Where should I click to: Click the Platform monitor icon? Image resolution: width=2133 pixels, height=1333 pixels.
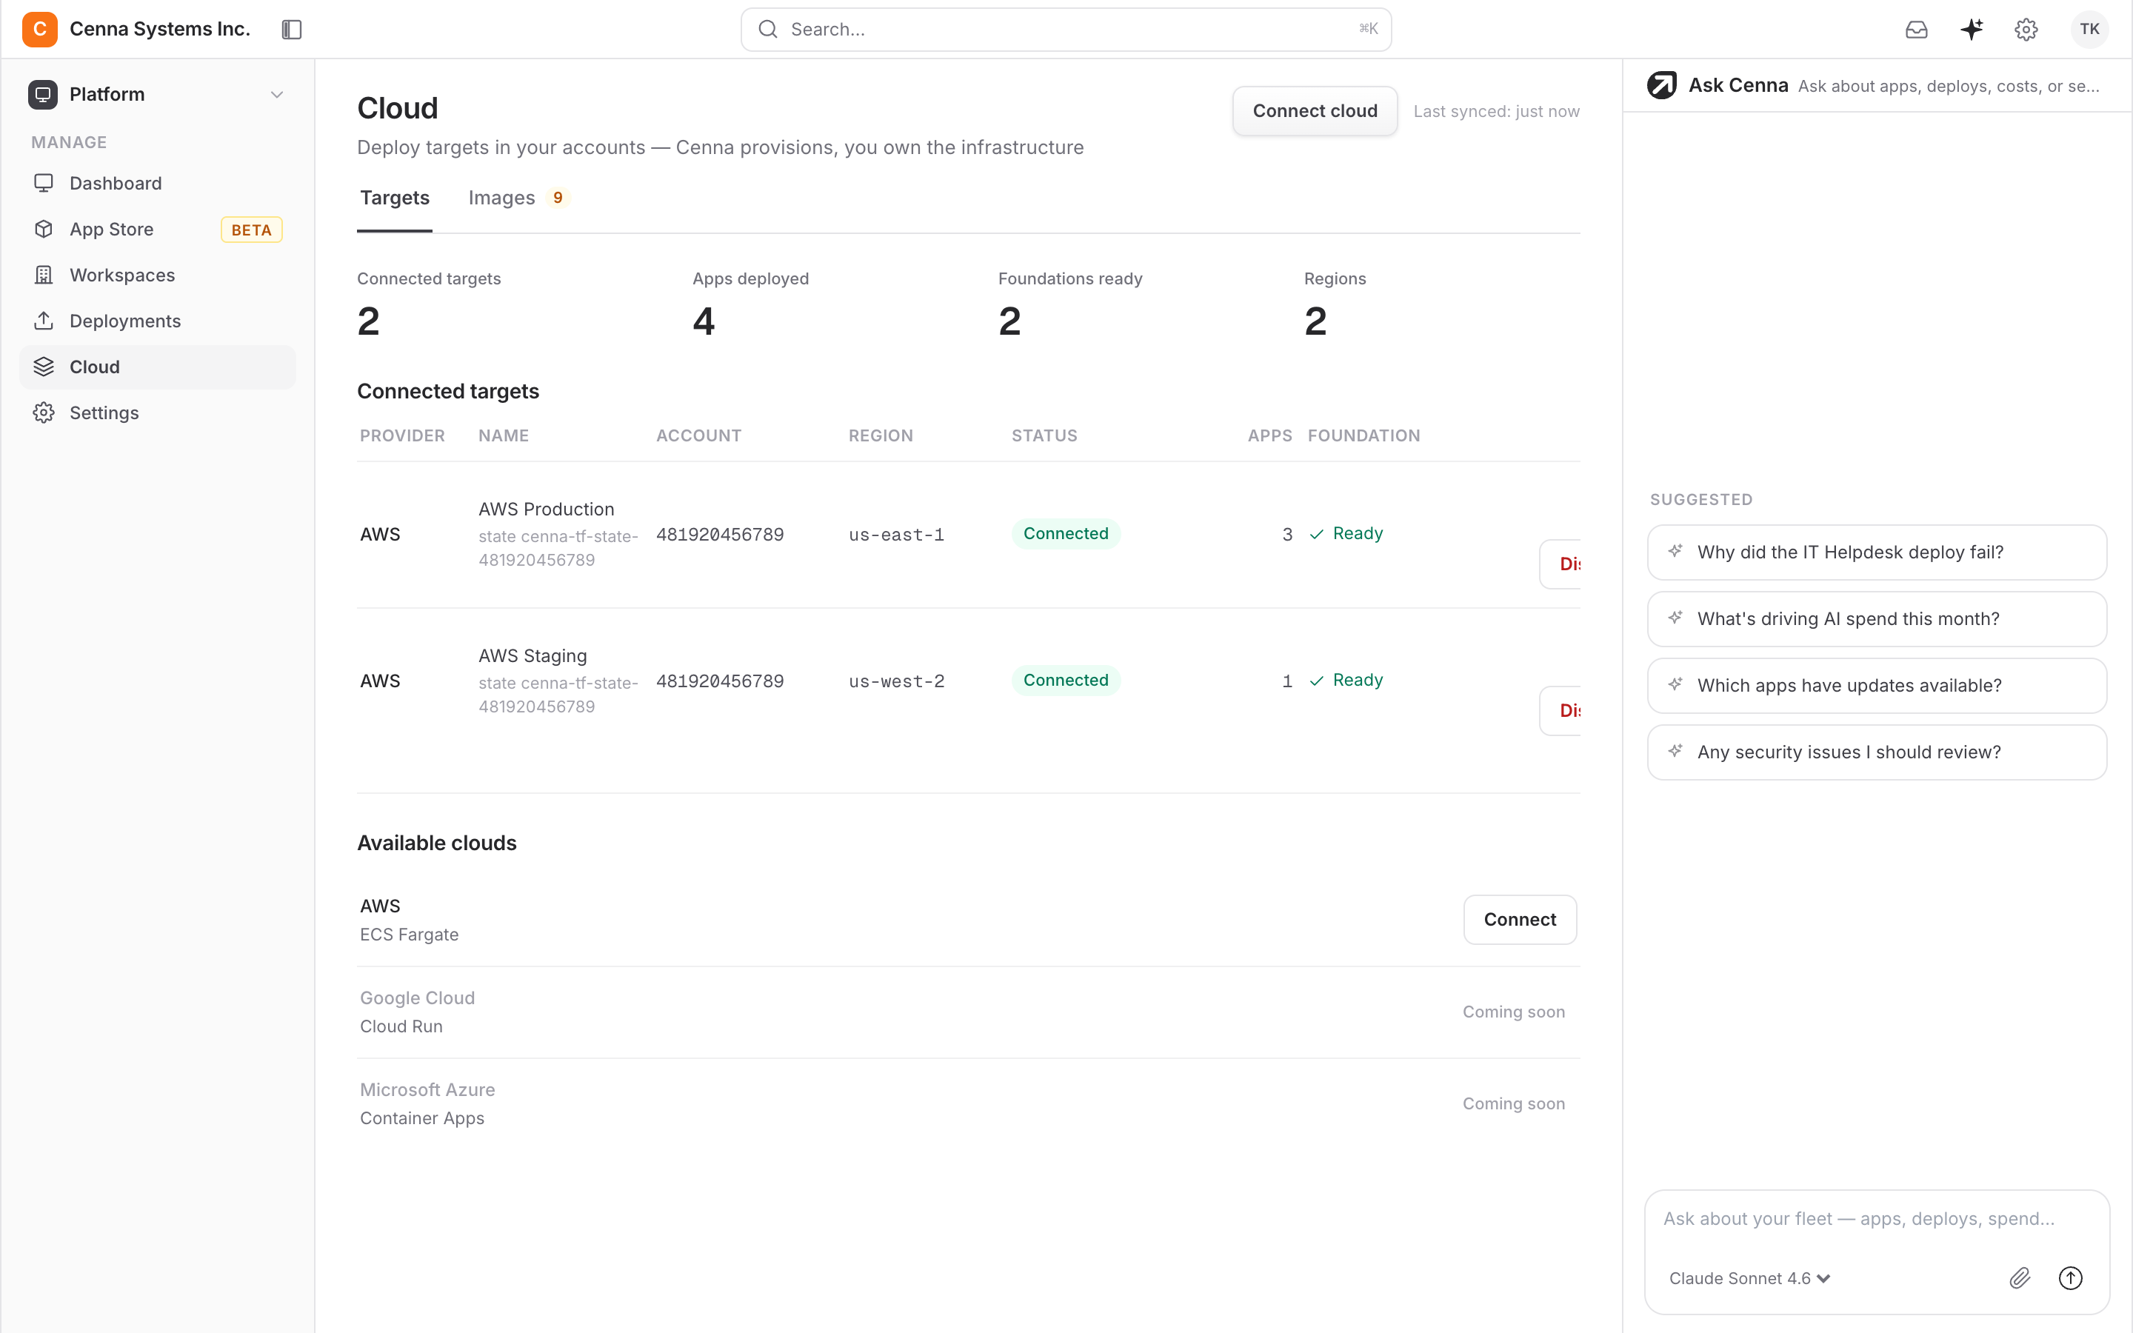click(x=42, y=94)
